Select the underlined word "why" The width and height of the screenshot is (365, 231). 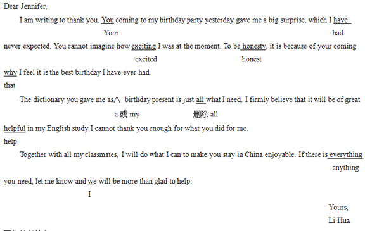point(10,73)
